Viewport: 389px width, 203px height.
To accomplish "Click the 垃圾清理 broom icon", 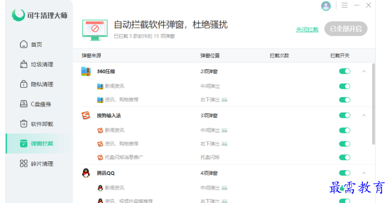I will tap(24, 64).
